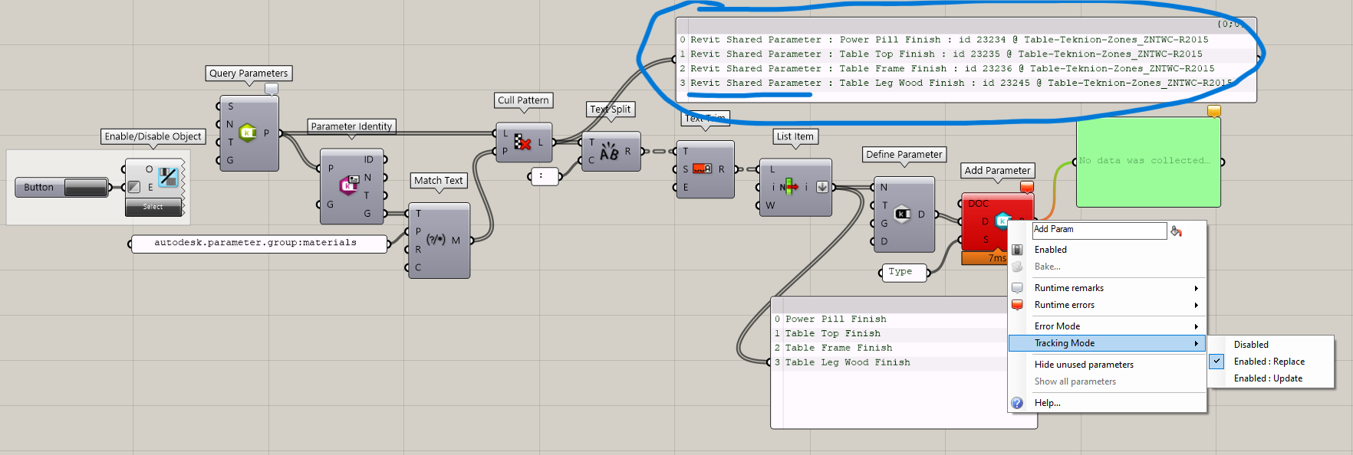Click the red error balloon on Add Parameter
1353x455 pixels.
(x=1027, y=187)
